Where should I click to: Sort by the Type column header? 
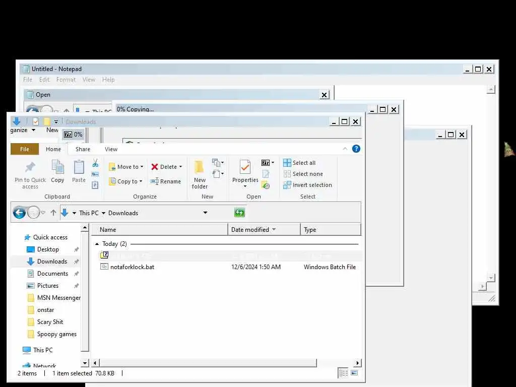[331, 230]
